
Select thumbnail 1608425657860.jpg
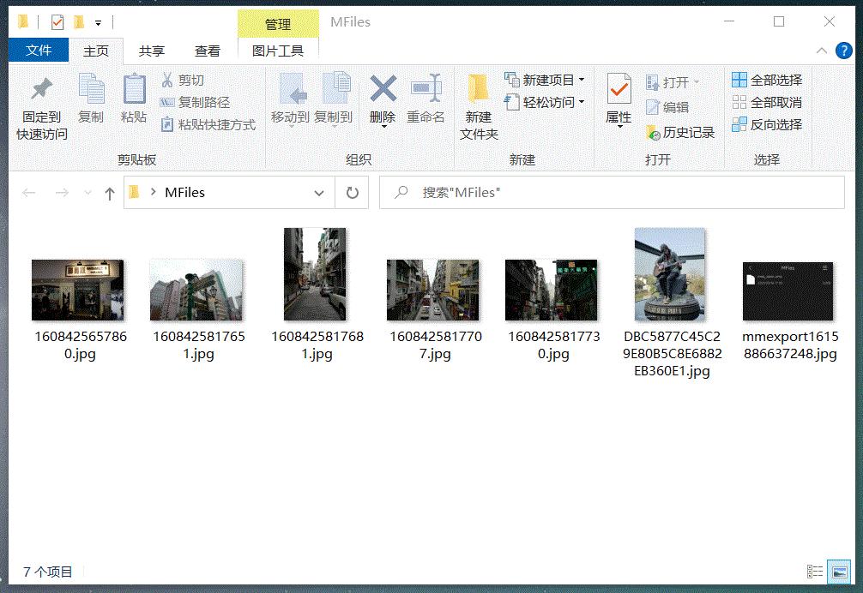(x=77, y=291)
